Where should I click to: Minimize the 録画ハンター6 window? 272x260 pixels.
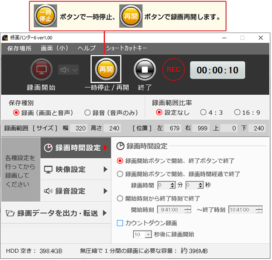click(x=224, y=38)
